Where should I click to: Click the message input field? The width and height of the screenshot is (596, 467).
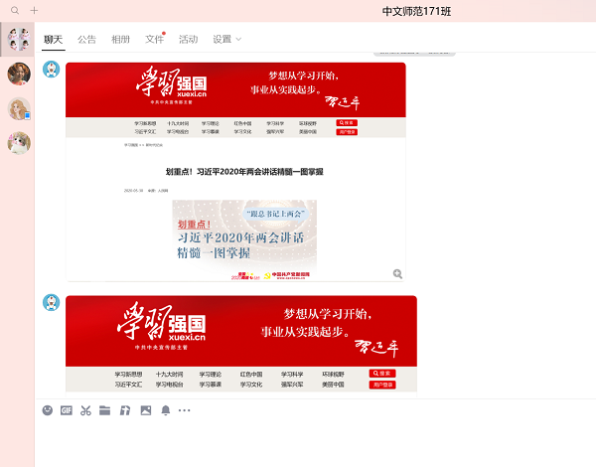pyautogui.click(x=316, y=443)
